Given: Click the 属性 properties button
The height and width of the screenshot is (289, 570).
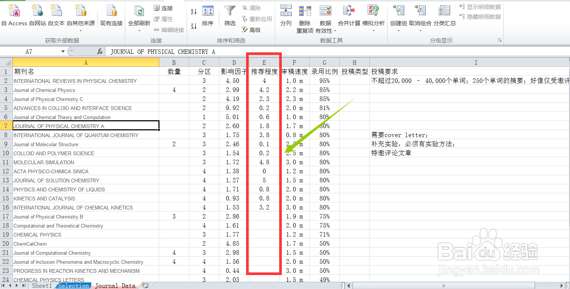Looking at the screenshot, I should [163, 19].
